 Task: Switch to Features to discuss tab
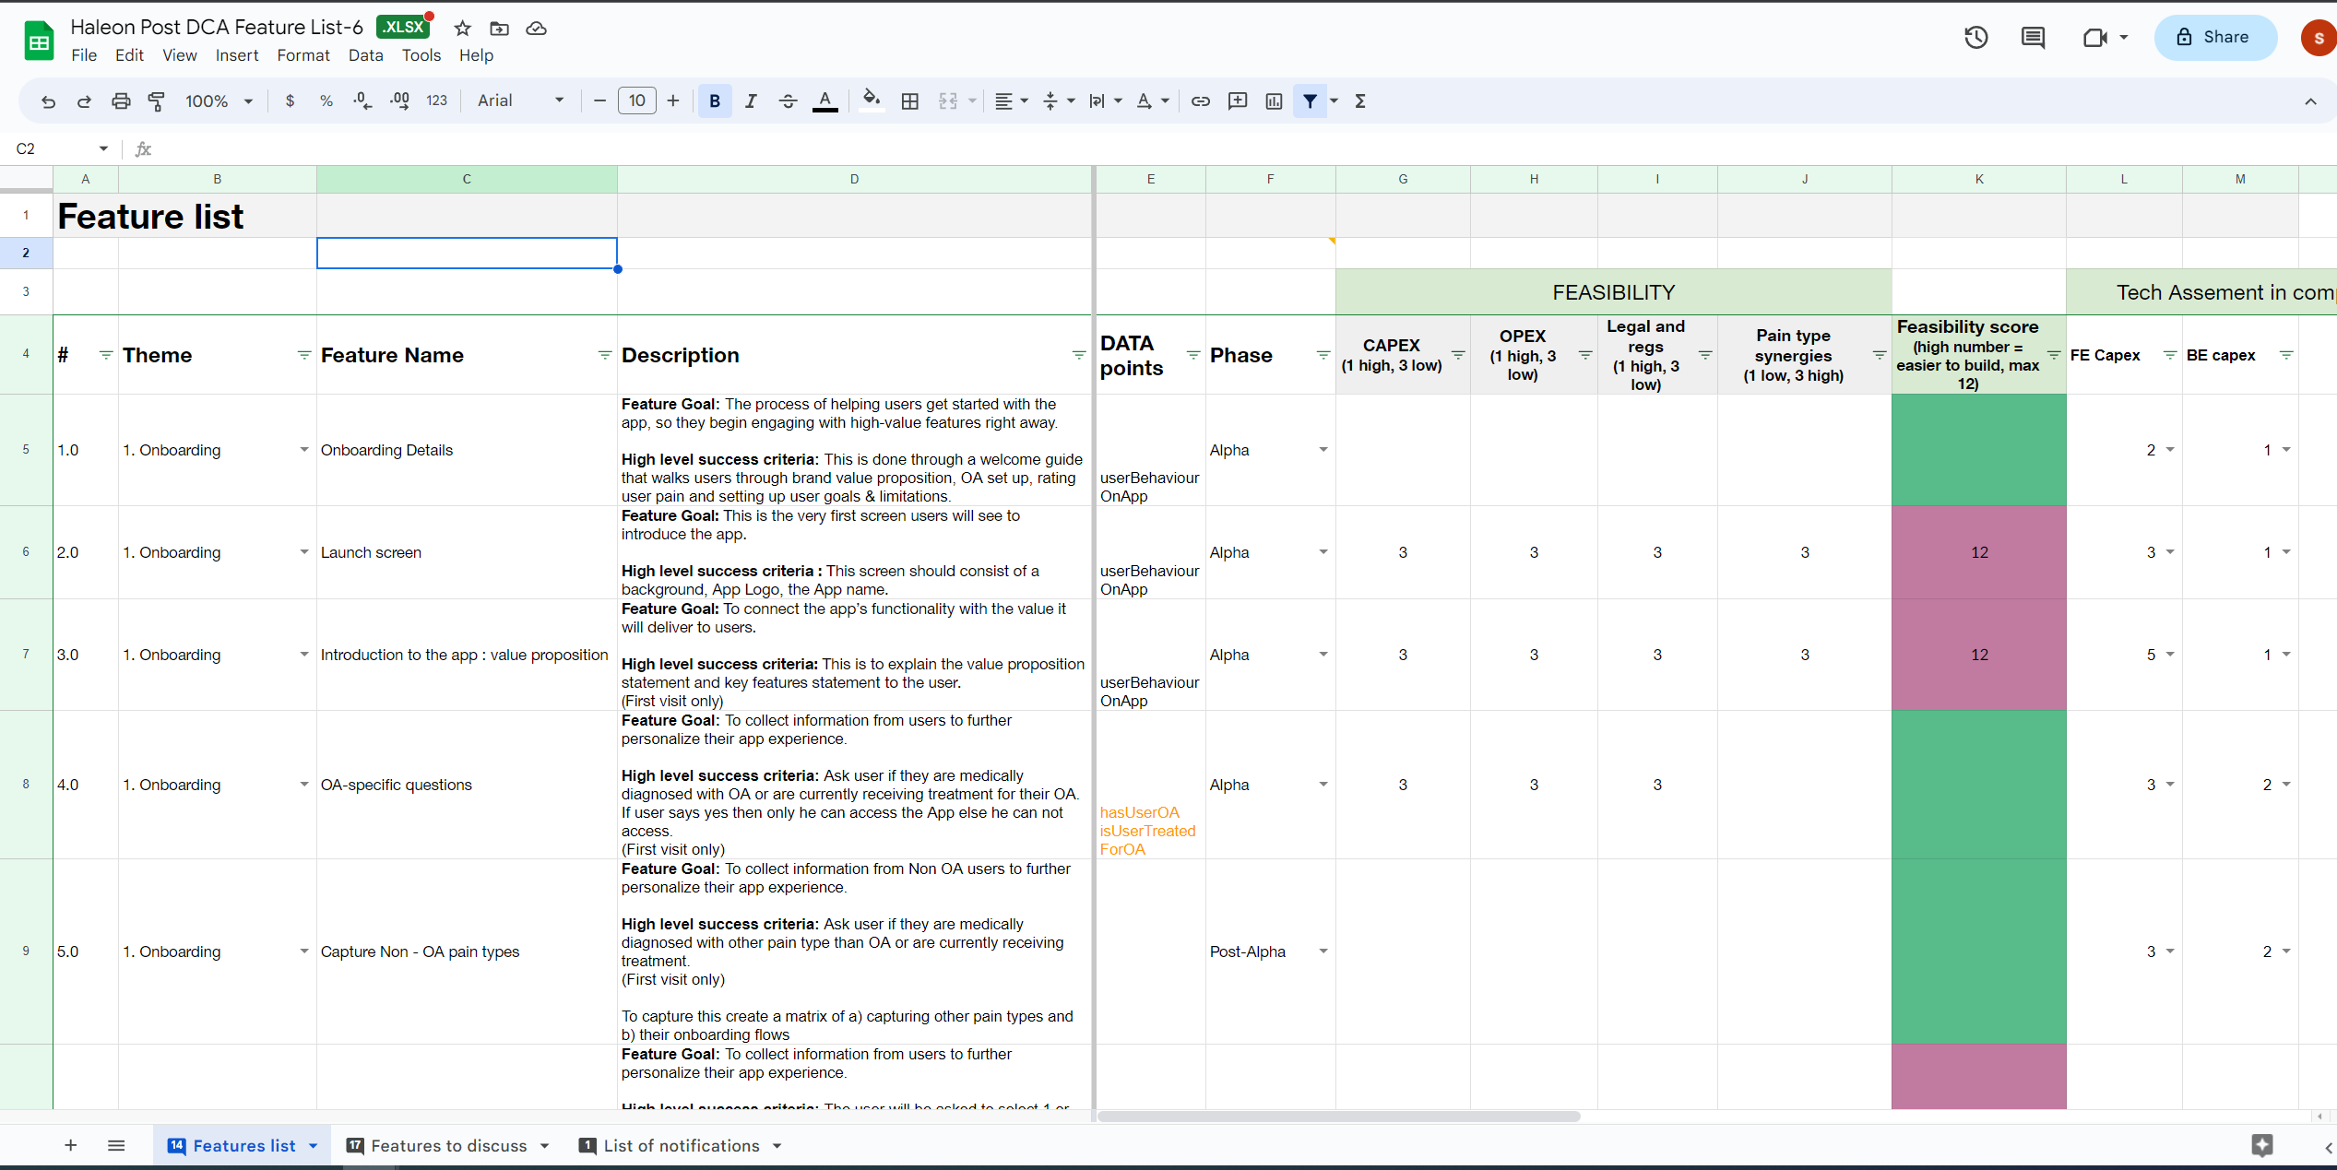(x=448, y=1146)
